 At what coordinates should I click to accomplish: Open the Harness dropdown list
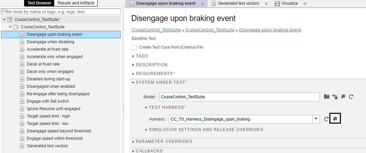pyautogui.click(x=316, y=119)
